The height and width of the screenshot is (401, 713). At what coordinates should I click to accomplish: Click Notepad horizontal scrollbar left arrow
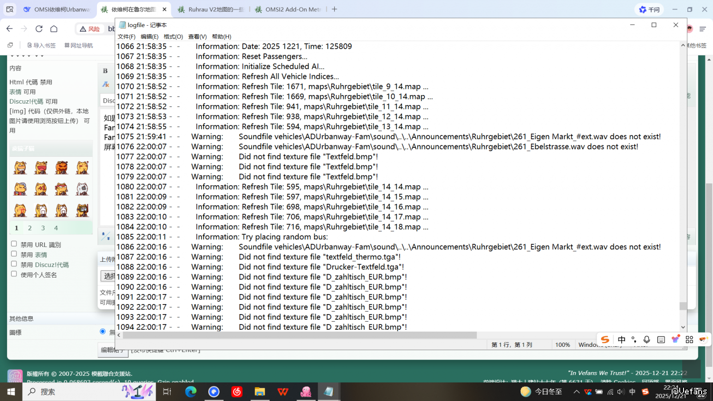click(119, 335)
